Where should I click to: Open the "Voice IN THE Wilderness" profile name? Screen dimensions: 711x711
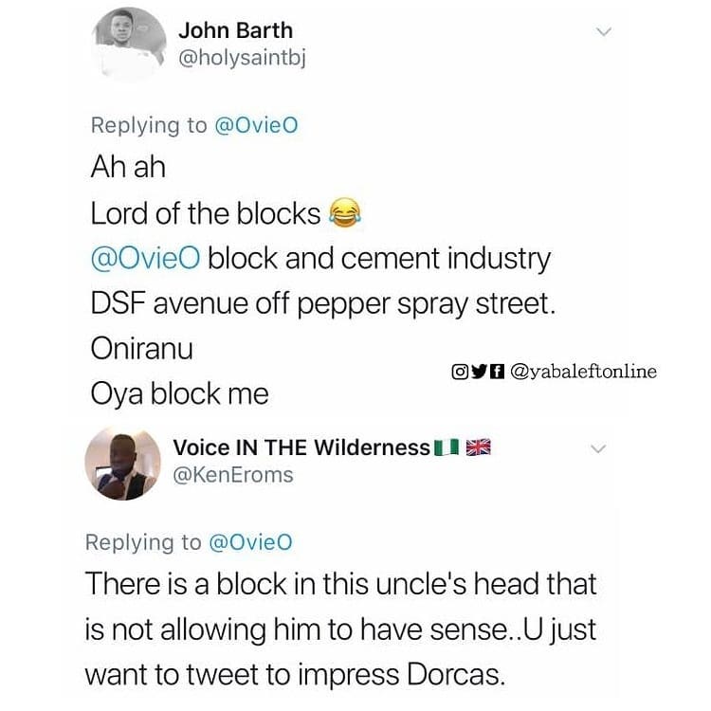tap(302, 447)
